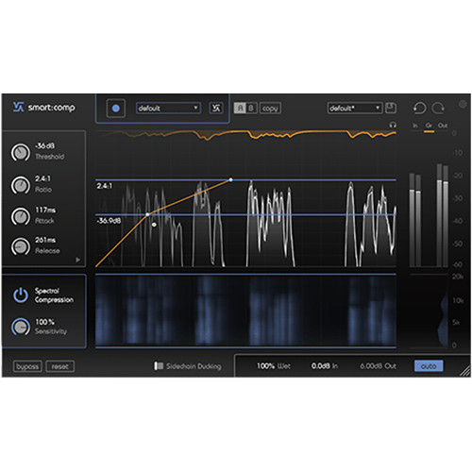Switch meter to In tab
This screenshot has height=472, width=472.
coord(415,126)
